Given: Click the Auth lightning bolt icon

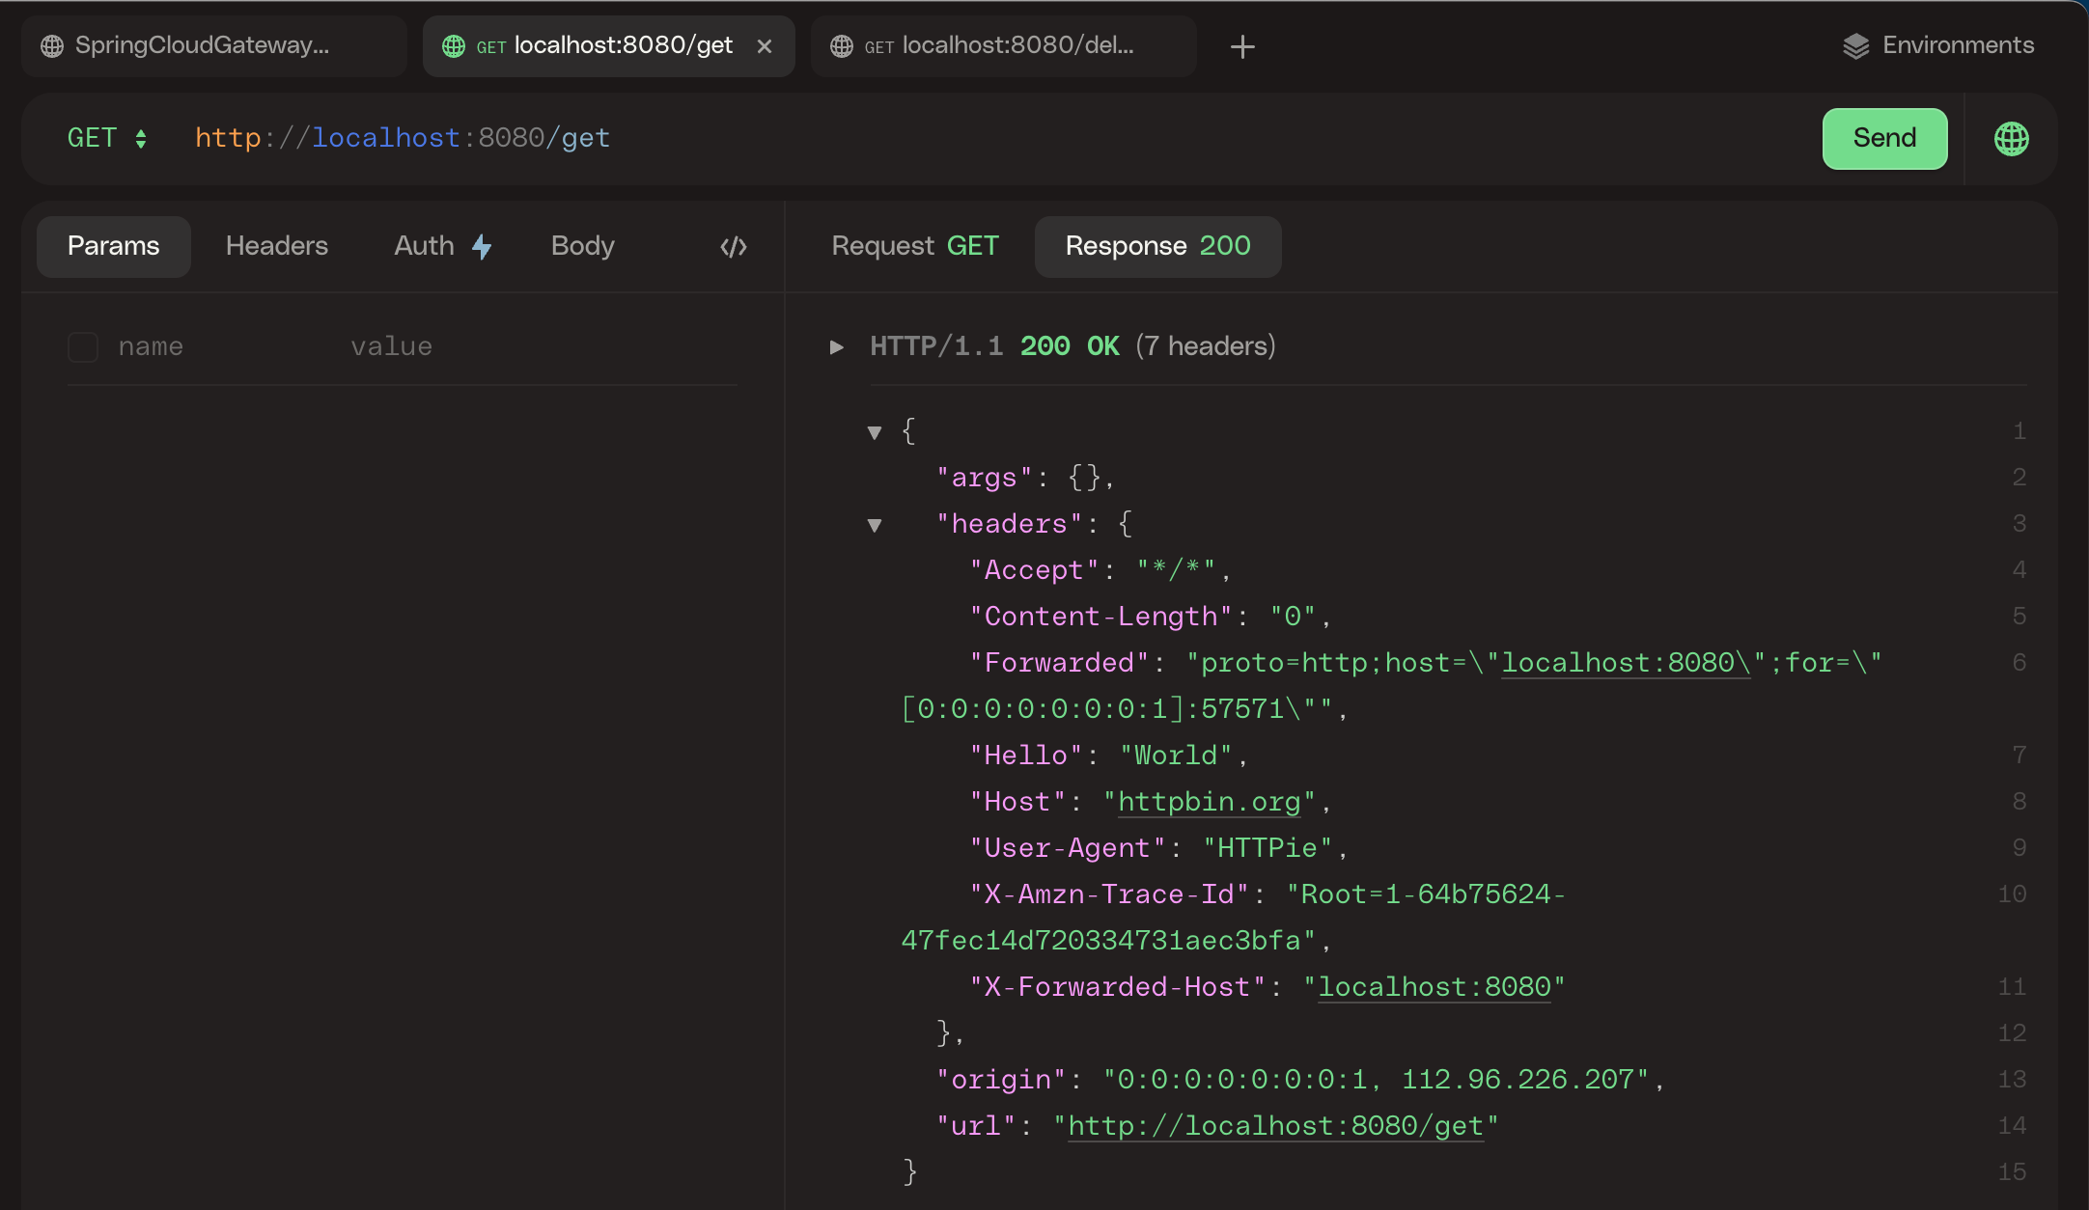Looking at the screenshot, I should (482, 247).
